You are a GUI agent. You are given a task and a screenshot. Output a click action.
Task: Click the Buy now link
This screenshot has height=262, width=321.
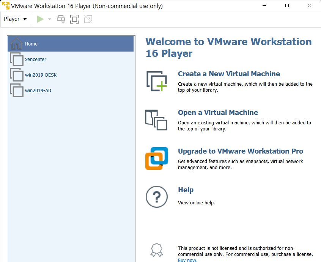pyautogui.click(x=187, y=260)
